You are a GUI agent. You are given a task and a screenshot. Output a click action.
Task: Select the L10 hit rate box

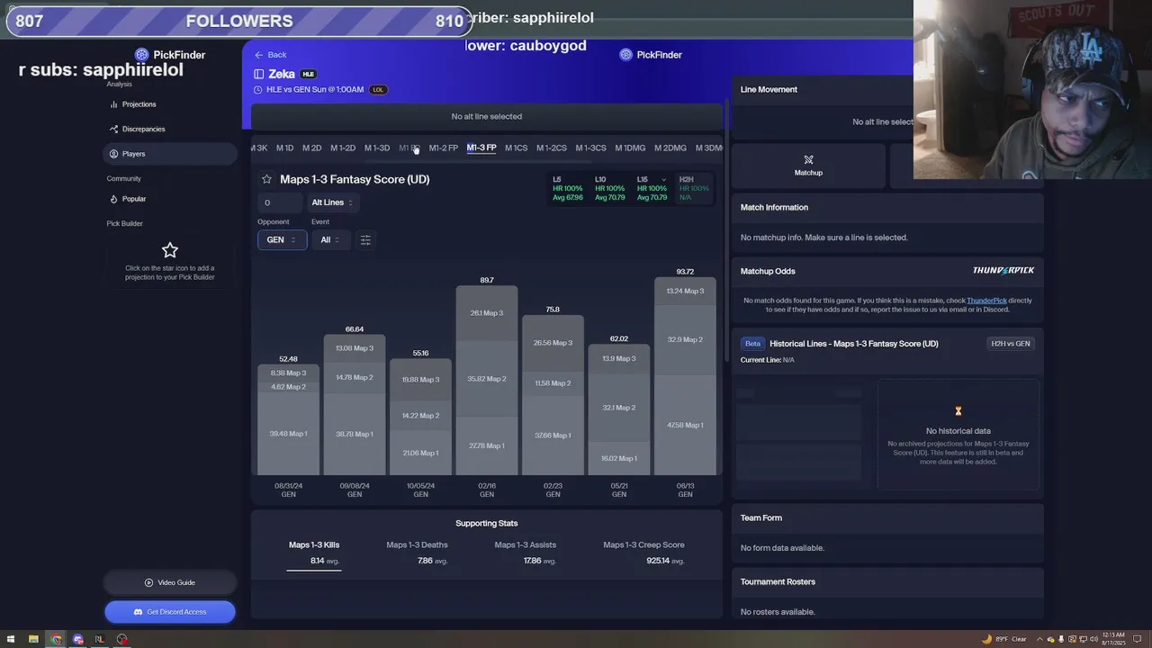pos(609,188)
